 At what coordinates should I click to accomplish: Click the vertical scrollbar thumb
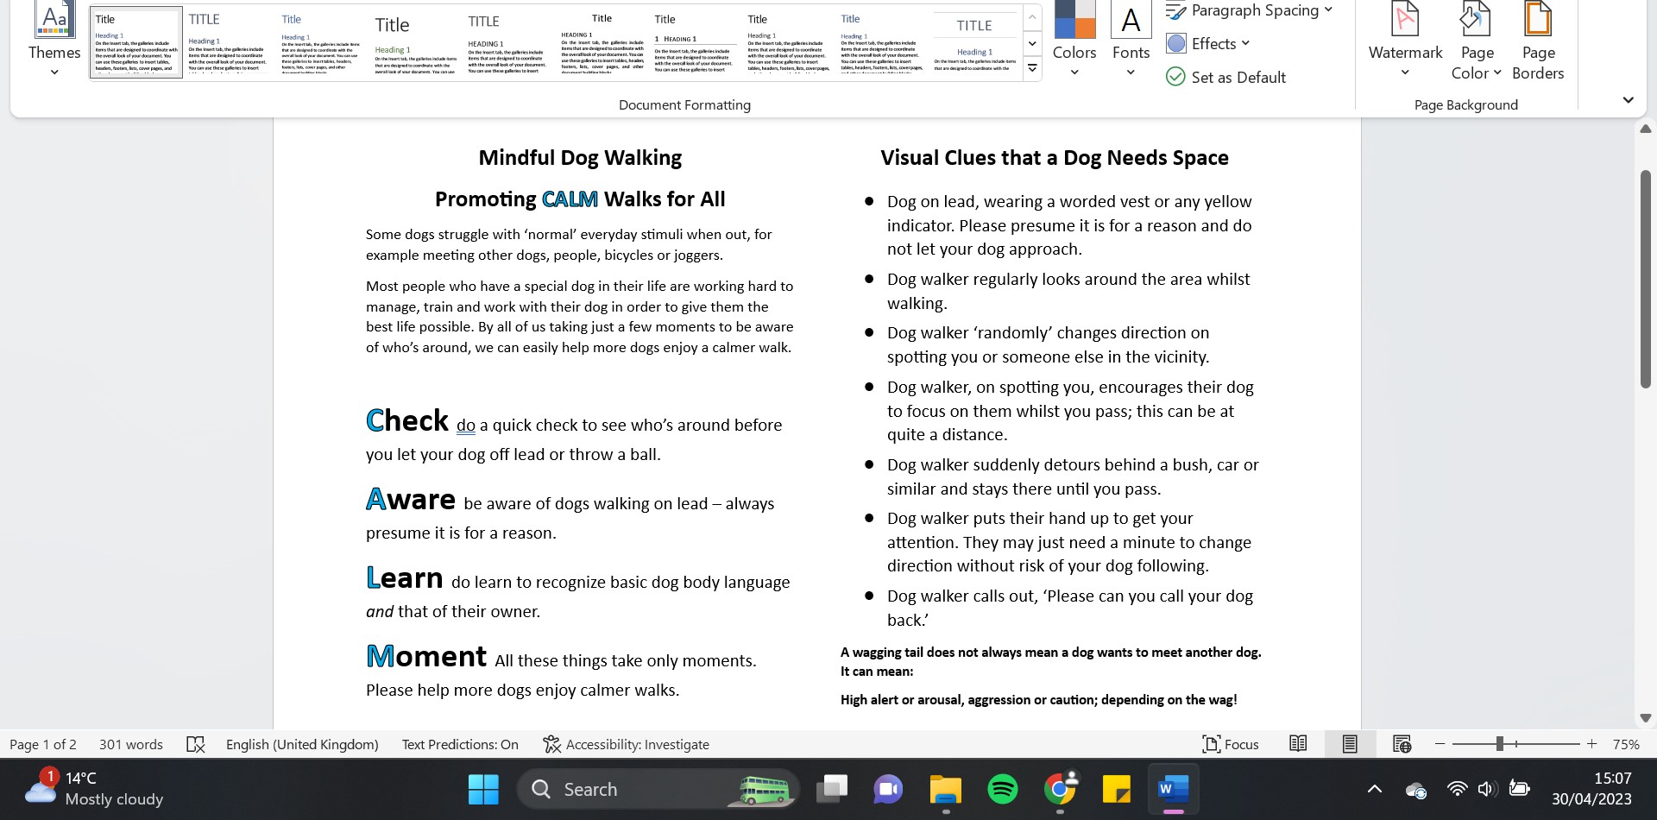tap(1645, 279)
